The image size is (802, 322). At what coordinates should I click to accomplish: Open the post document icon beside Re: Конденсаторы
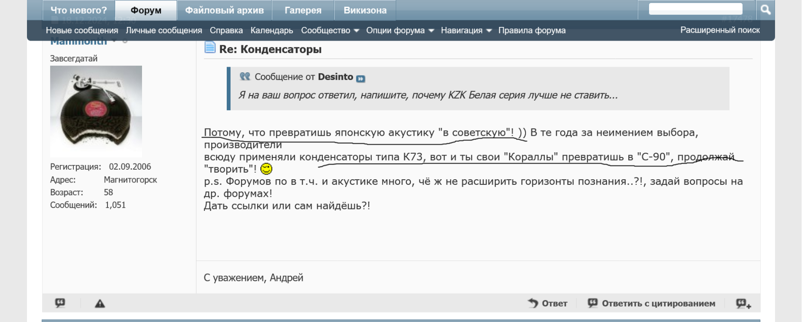(x=210, y=47)
